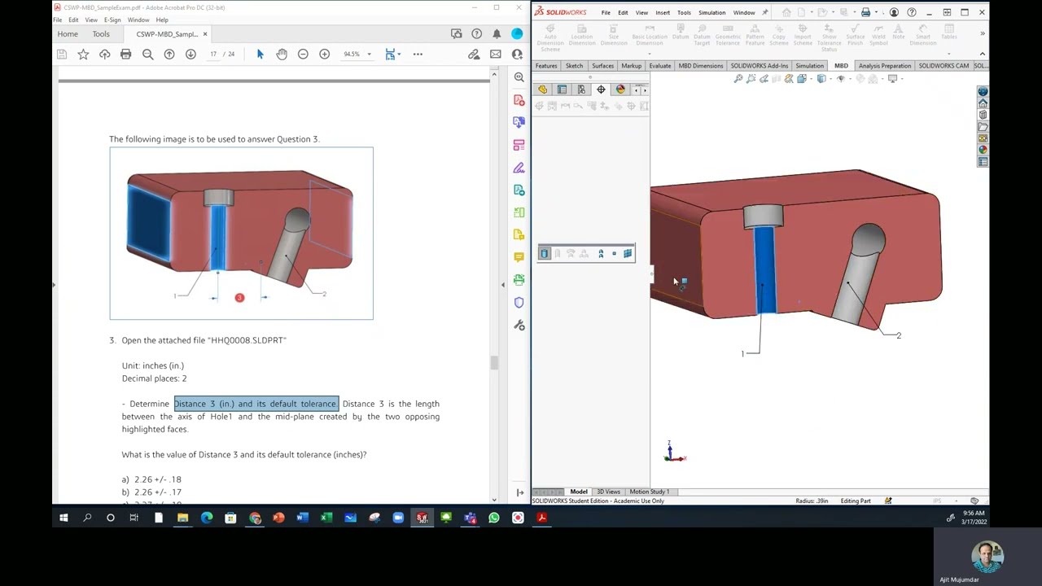Open Acrobat notifications bell
Screen dimensions: 1042x586
pos(497,34)
